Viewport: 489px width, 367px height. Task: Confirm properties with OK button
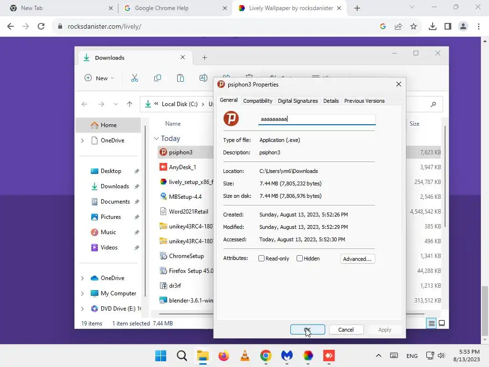308,330
